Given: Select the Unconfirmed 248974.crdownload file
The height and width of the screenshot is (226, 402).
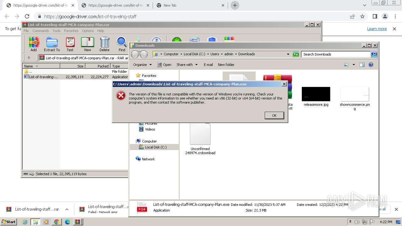Looking at the screenshot, I should point(200,138).
